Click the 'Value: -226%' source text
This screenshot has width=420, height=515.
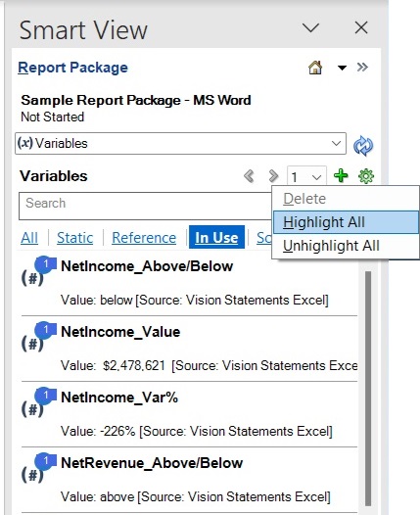pos(197,431)
